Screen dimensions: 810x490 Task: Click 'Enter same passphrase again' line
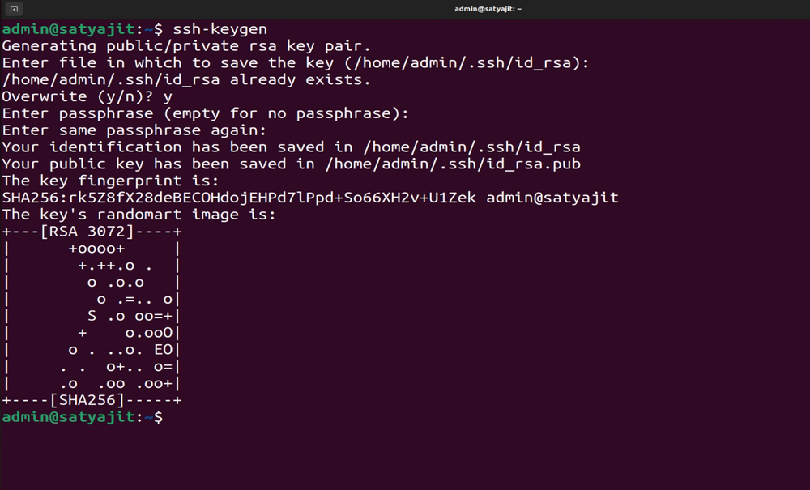[x=134, y=130]
